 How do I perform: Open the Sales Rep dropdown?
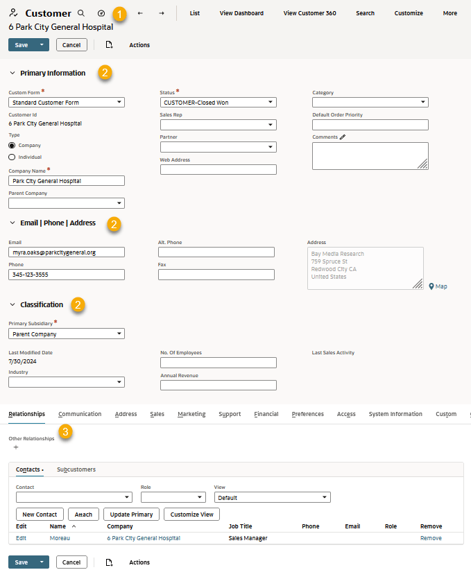(219, 125)
